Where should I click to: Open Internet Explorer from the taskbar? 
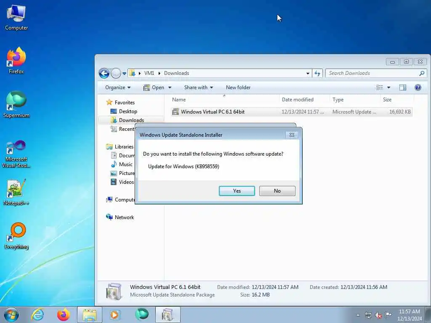pyautogui.click(x=37, y=315)
